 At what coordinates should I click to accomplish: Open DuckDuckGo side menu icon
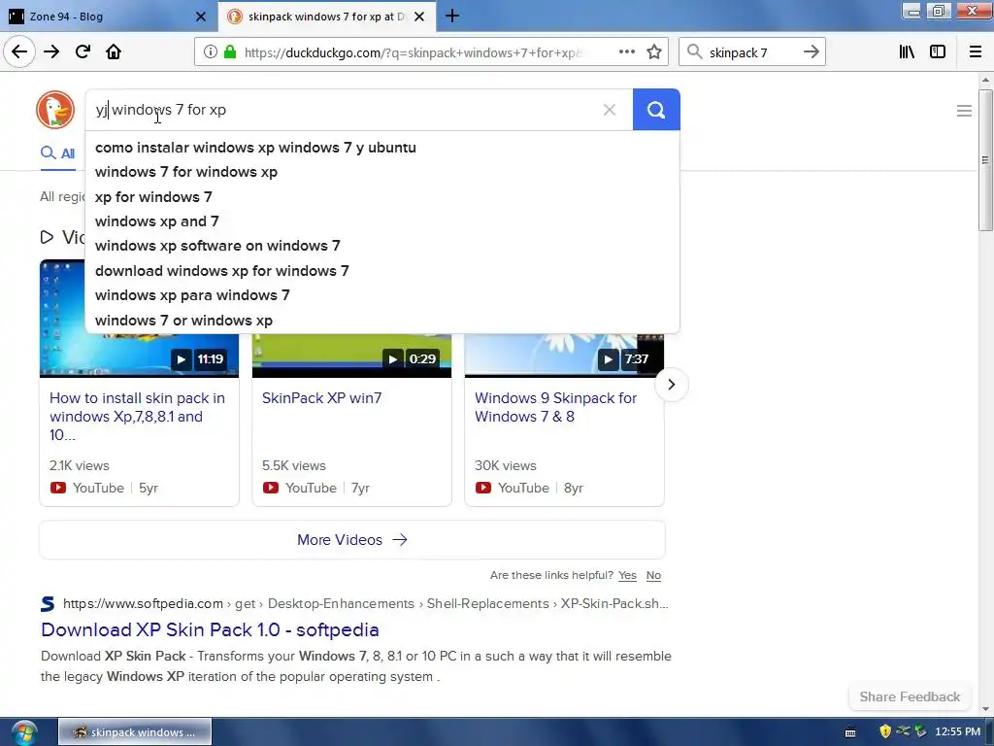pos(964,111)
